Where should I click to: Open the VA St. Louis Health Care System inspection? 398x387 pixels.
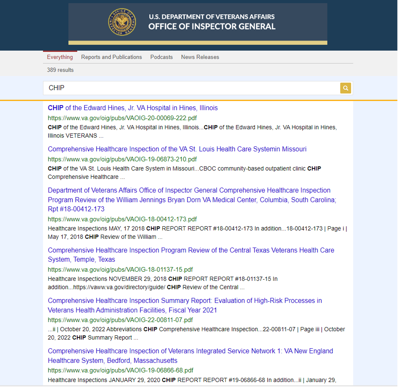177,149
